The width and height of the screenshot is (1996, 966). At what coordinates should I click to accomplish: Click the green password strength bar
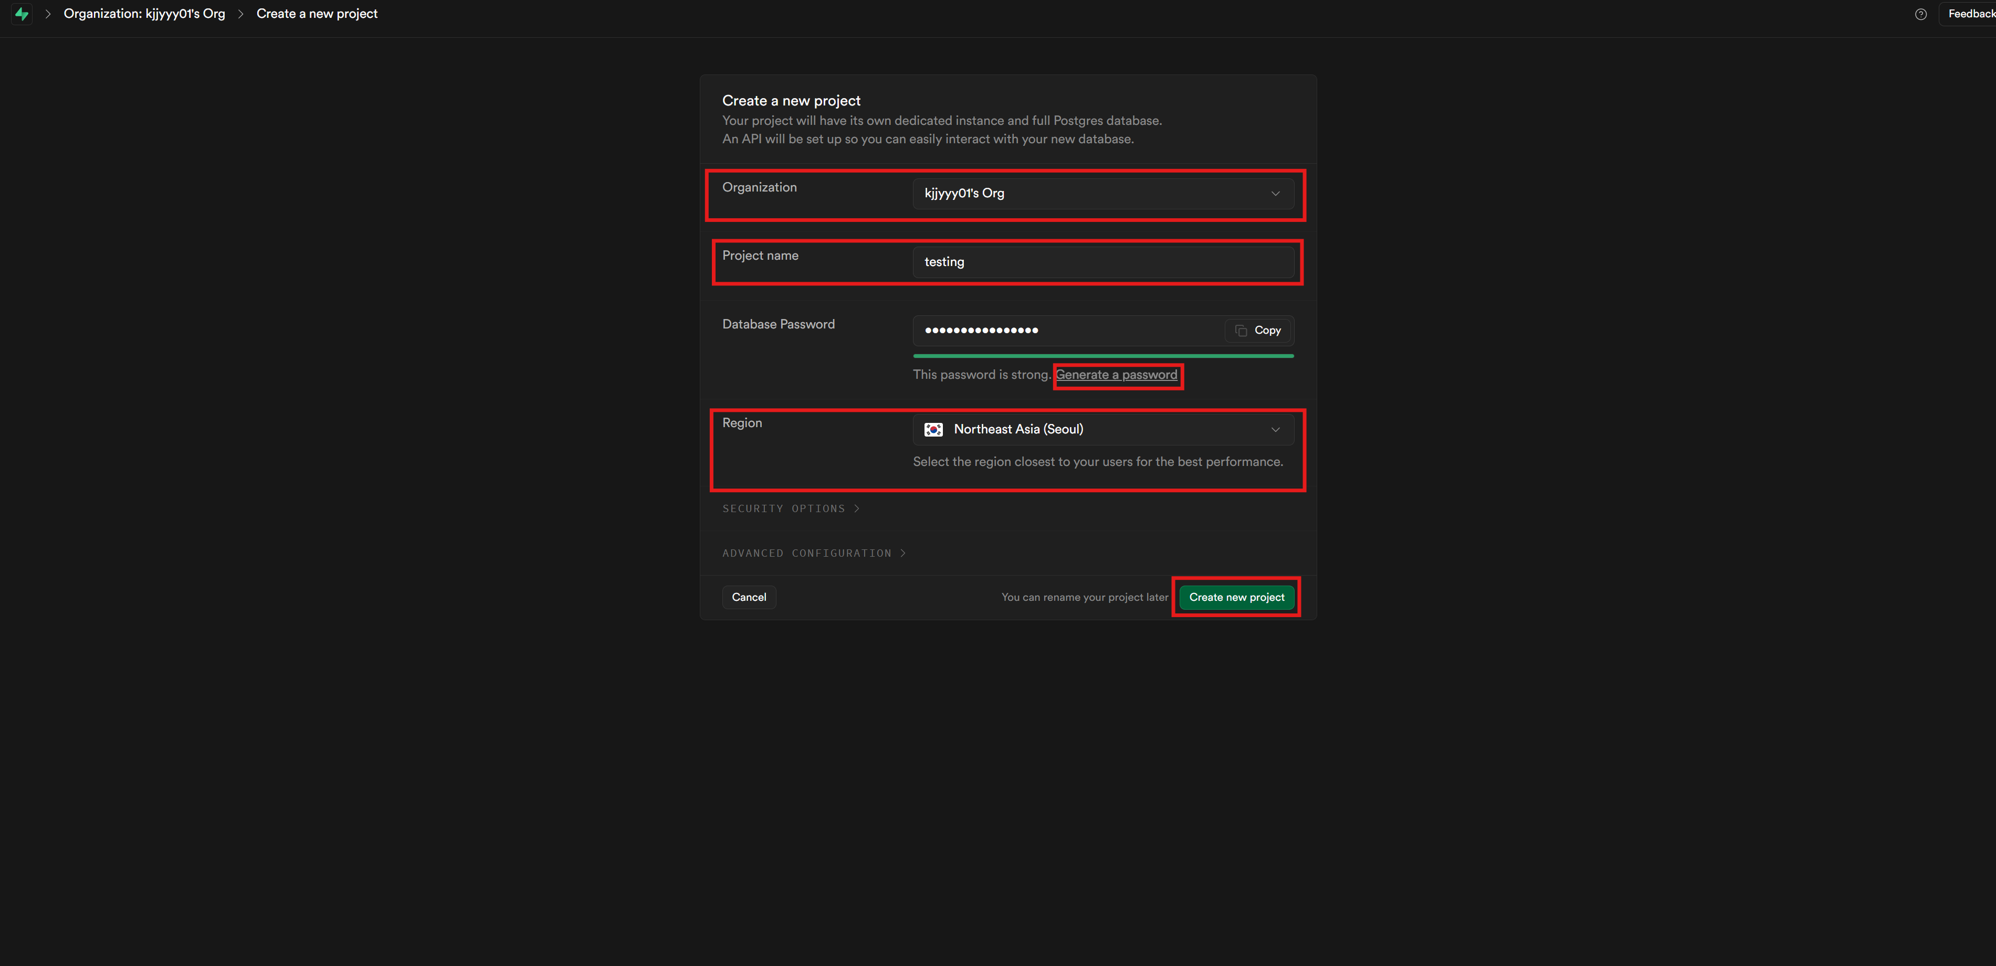pos(1102,356)
